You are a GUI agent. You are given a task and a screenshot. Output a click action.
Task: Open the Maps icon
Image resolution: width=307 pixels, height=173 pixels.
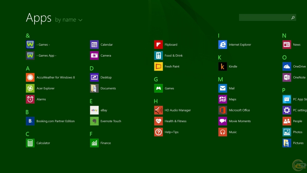(x=223, y=99)
